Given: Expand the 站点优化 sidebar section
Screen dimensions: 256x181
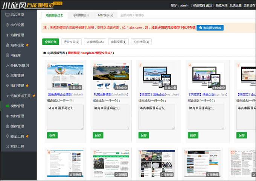Looking at the screenshot, I should click(17, 45).
